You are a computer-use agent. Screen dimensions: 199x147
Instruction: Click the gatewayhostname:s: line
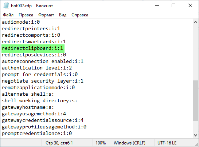point(28,107)
